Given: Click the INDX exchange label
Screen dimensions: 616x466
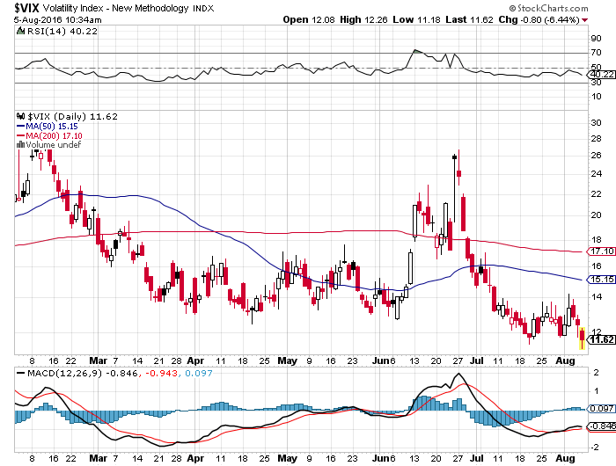Looking at the screenshot, I should click(x=203, y=8).
